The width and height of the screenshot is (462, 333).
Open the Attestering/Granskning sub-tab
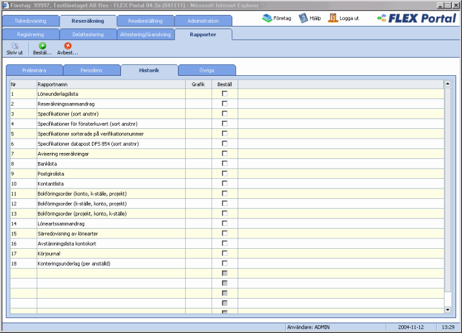tap(145, 34)
